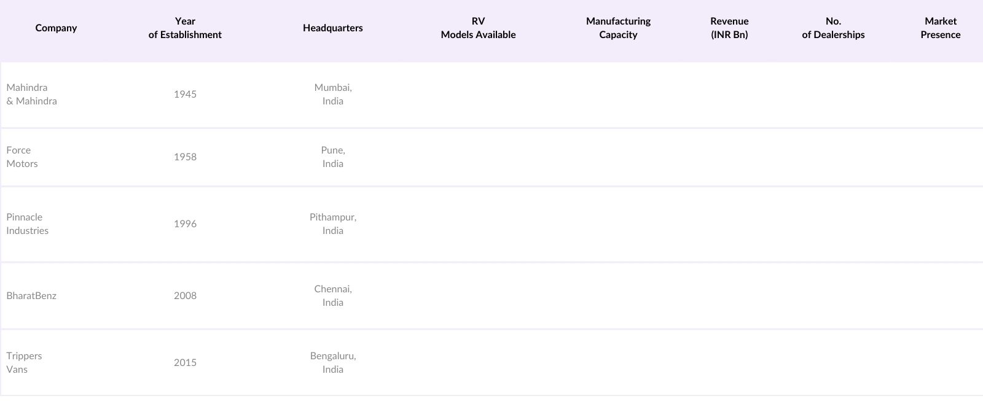
Task: Click the Trippers Vans company name
Action: 24,363
